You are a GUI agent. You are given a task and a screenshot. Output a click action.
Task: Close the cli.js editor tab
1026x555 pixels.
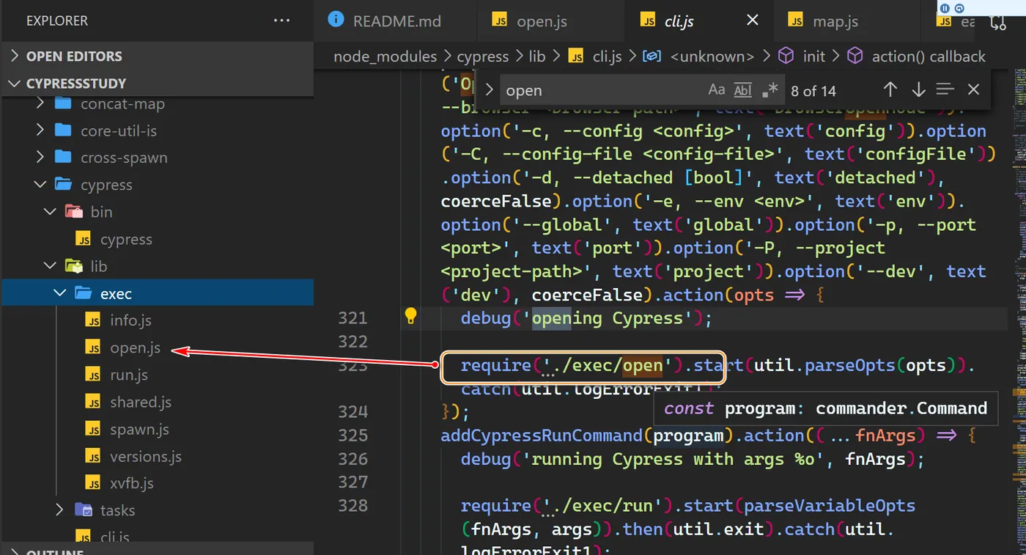tap(752, 21)
